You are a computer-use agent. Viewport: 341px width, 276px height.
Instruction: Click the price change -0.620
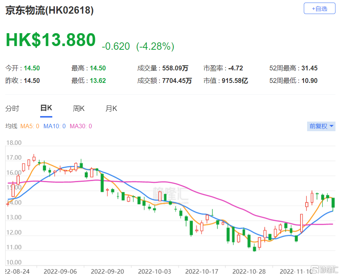click(116, 46)
